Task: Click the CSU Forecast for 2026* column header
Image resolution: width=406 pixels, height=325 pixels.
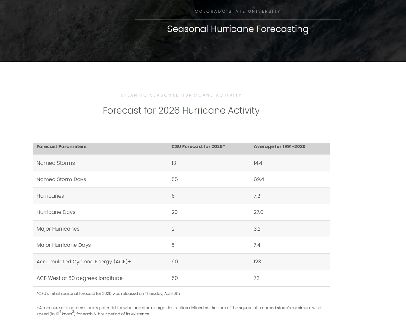Action: point(198,146)
